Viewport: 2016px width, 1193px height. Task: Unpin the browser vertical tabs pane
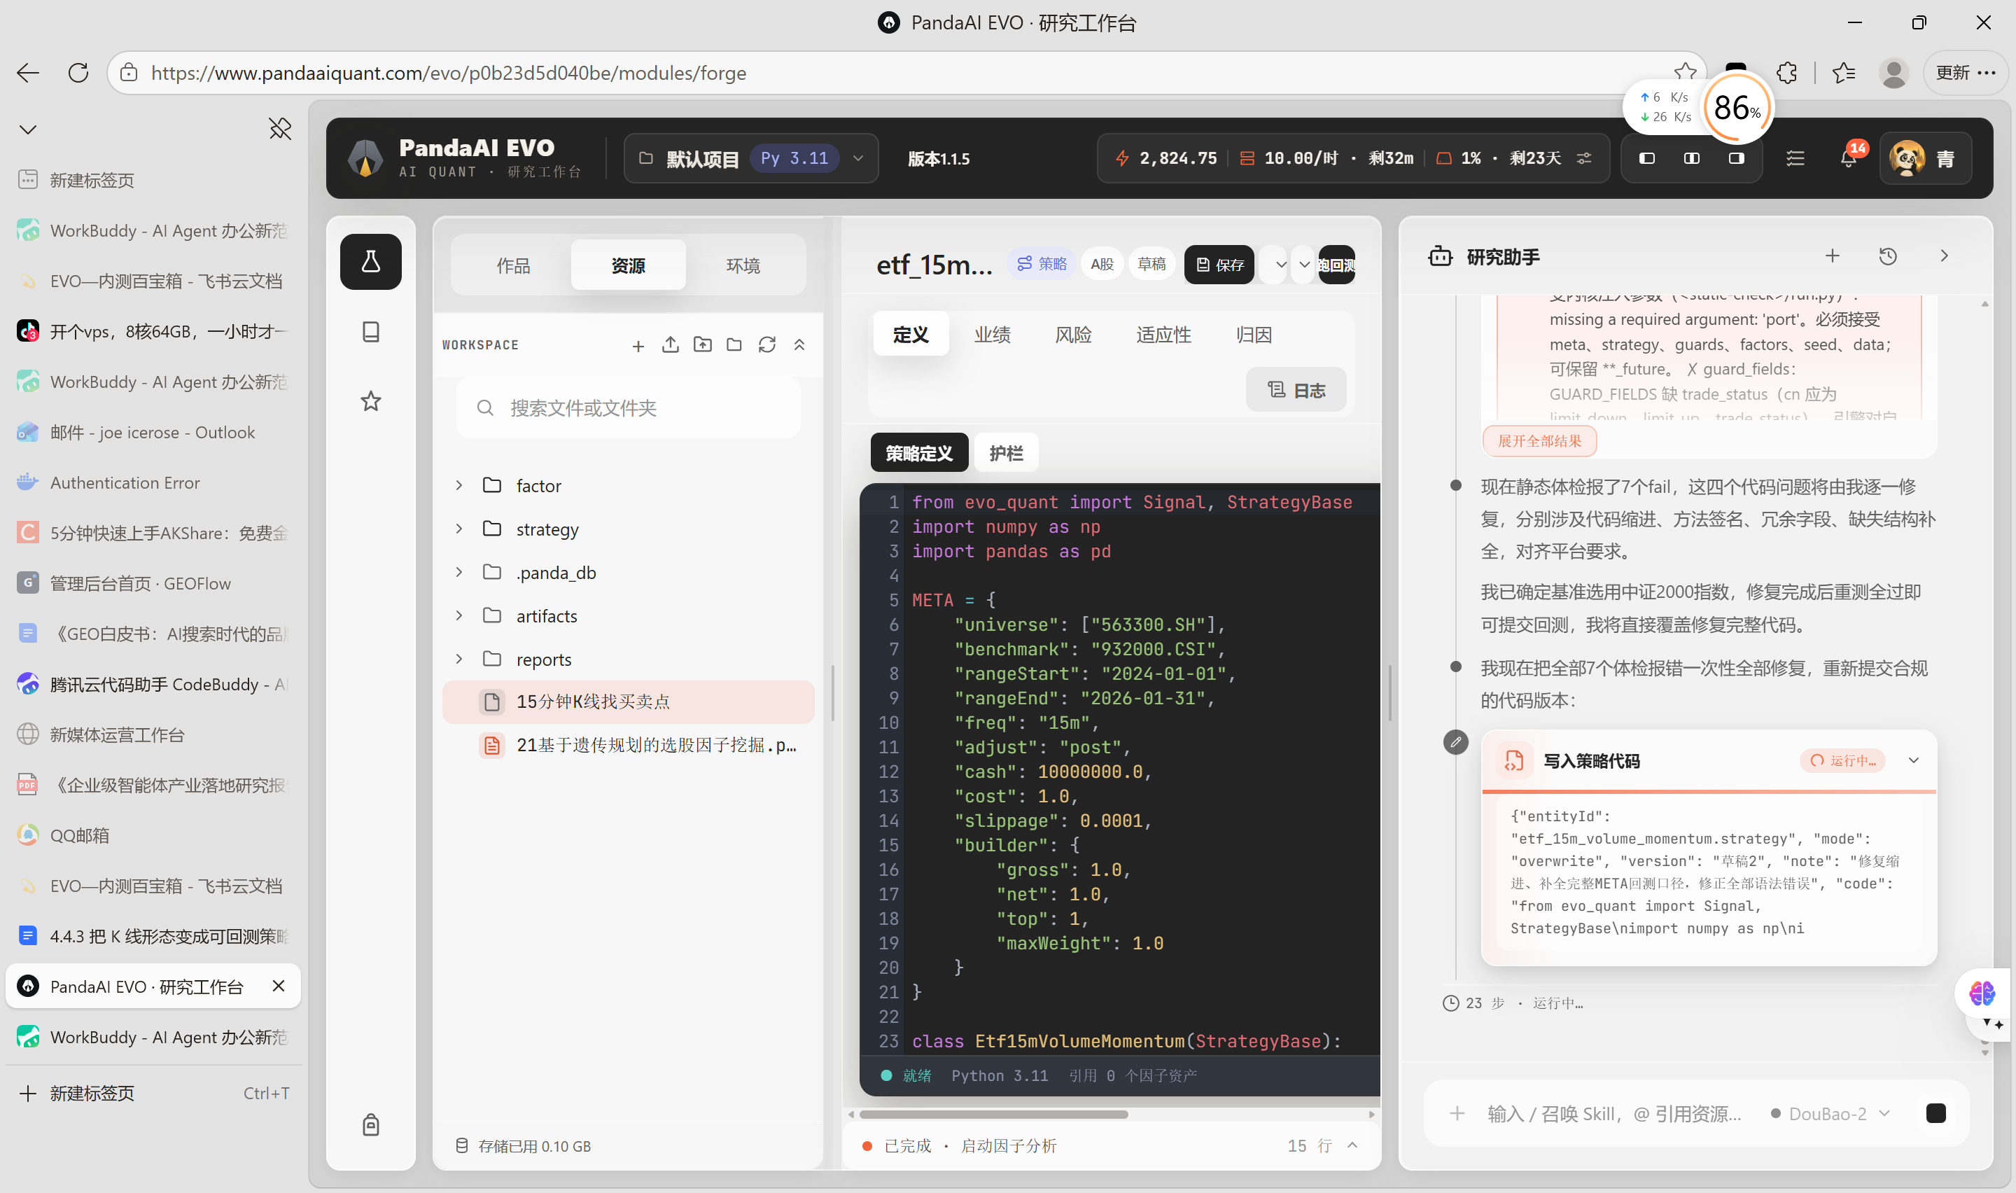279,129
